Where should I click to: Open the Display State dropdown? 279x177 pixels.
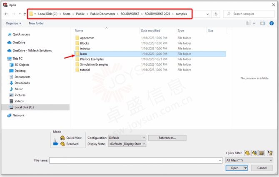(127, 144)
